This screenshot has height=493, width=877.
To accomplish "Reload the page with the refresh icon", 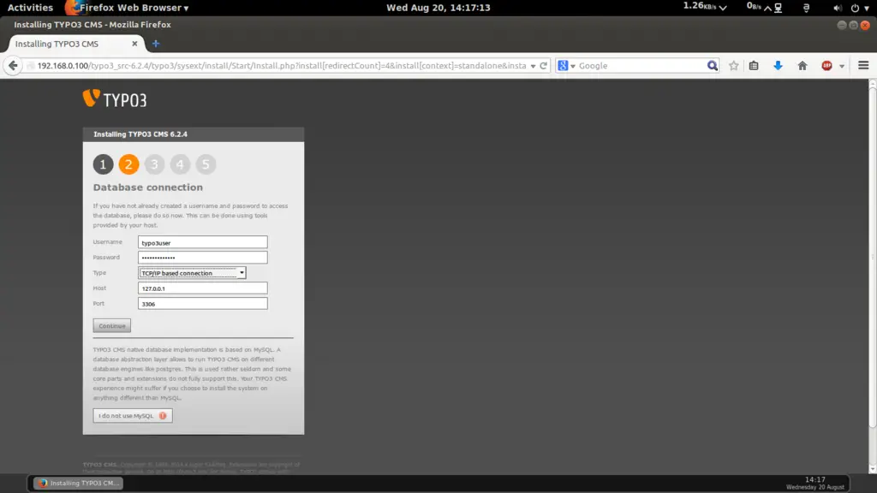I will (x=543, y=65).
